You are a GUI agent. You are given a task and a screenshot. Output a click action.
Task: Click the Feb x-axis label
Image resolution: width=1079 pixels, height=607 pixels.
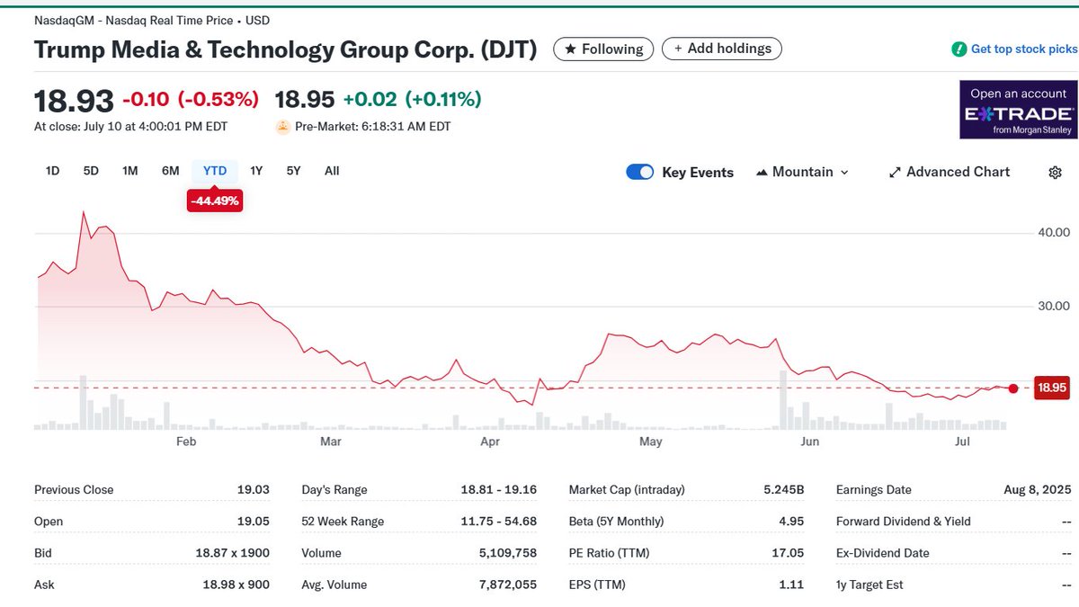click(x=186, y=442)
